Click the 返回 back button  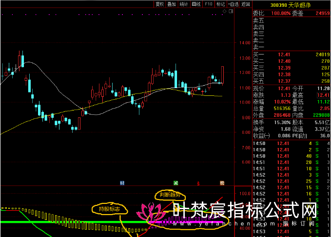[246, 4]
